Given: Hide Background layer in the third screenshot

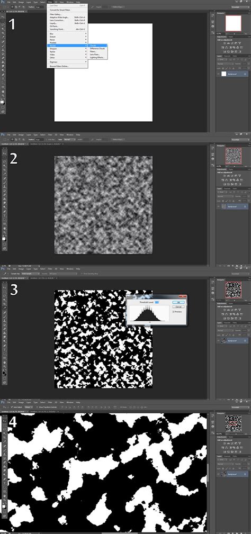Looking at the screenshot, I should tap(218, 340).
